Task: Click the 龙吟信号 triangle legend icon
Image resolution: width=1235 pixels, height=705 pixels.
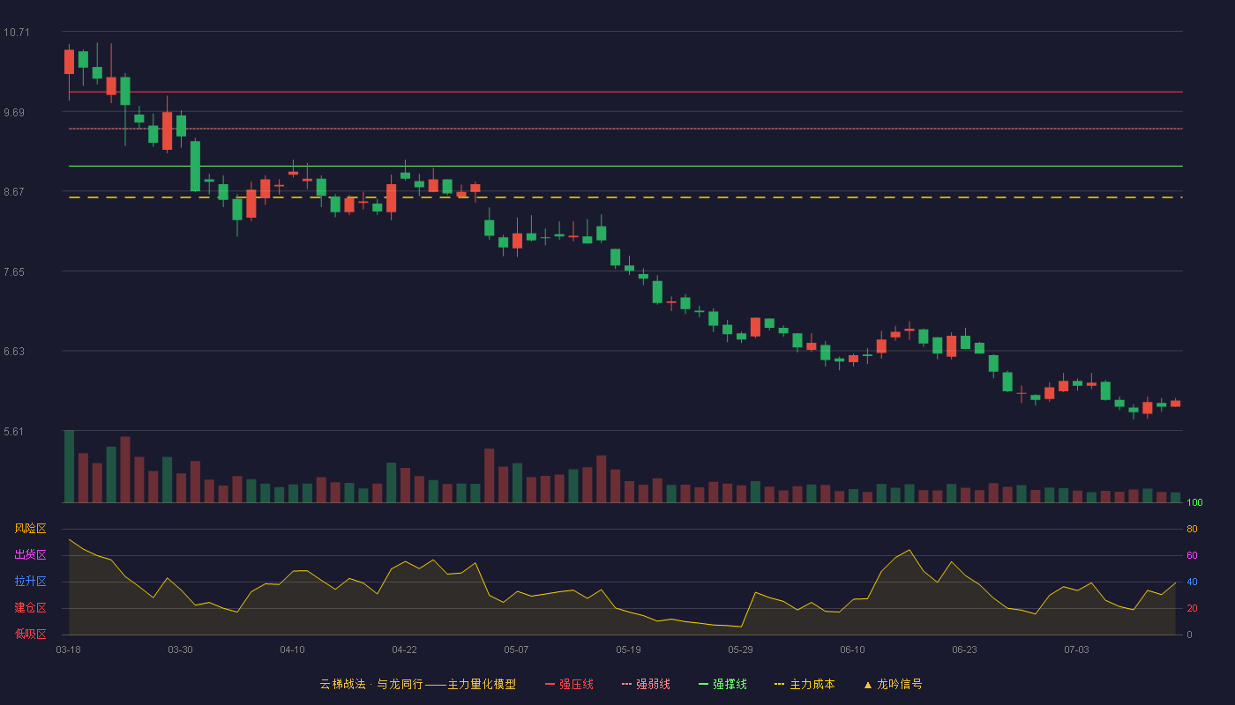Action: click(868, 685)
